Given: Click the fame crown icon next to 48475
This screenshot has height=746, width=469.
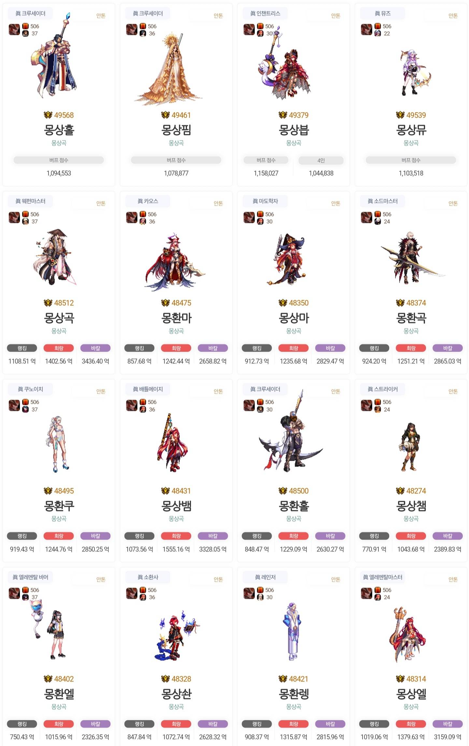Looking at the screenshot, I should 165,303.
